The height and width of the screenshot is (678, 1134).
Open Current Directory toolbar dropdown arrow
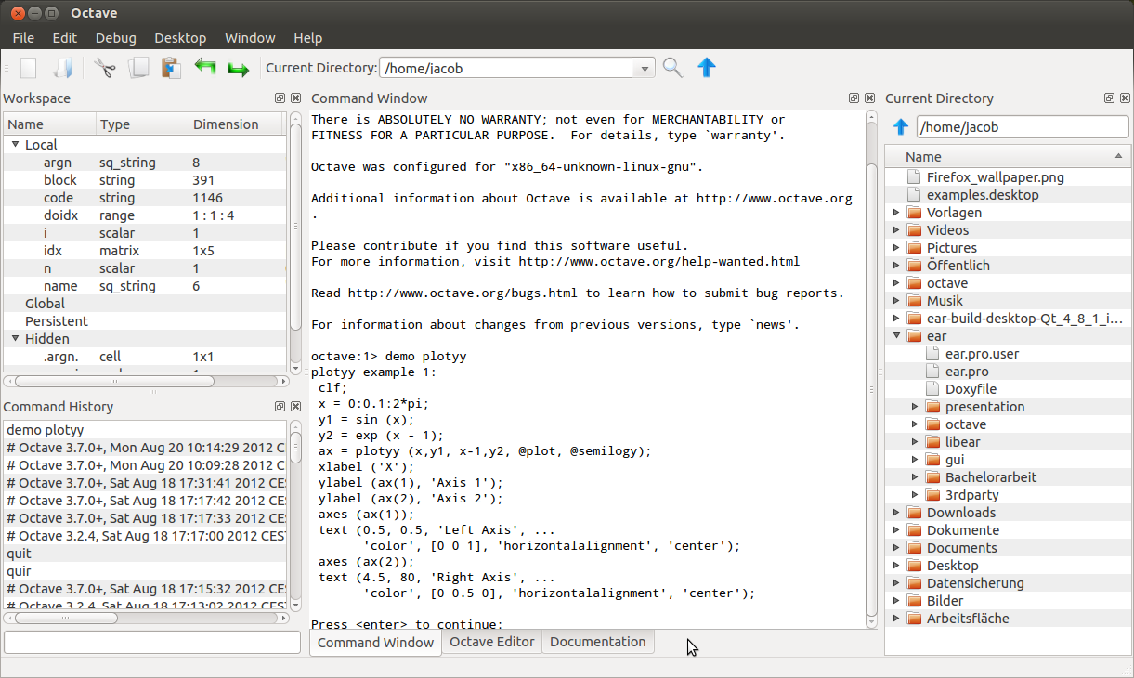pos(645,68)
